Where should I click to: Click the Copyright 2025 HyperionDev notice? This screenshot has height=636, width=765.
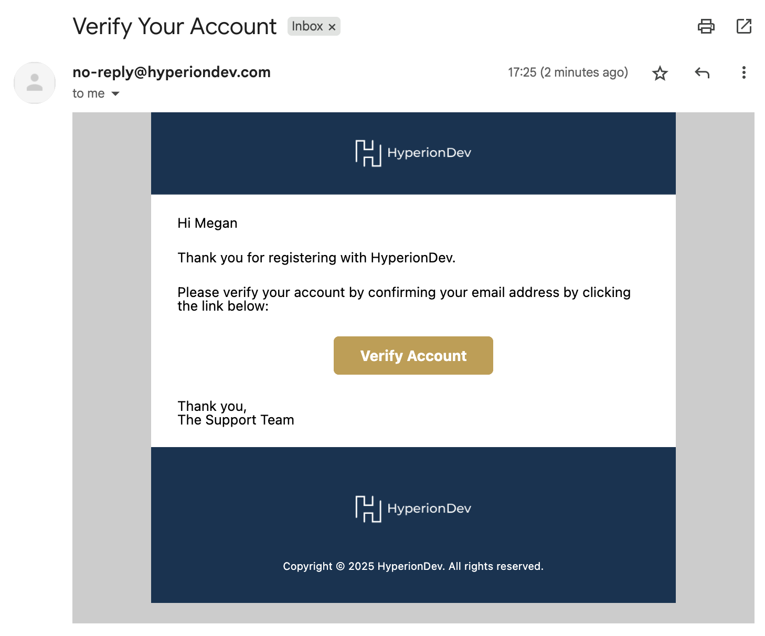413,566
